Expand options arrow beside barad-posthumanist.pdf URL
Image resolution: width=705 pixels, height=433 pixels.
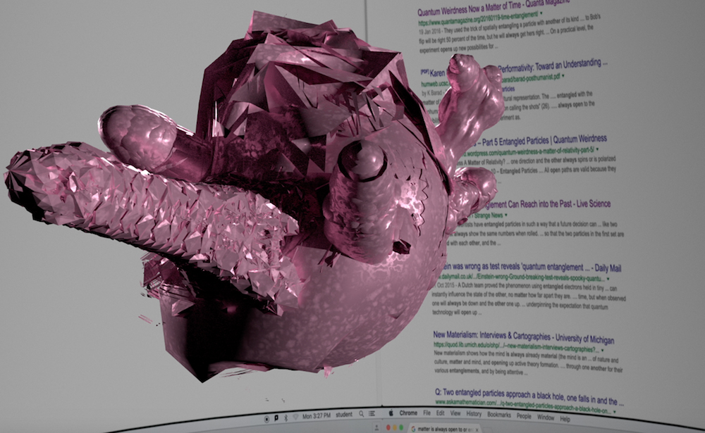click(563, 76)
